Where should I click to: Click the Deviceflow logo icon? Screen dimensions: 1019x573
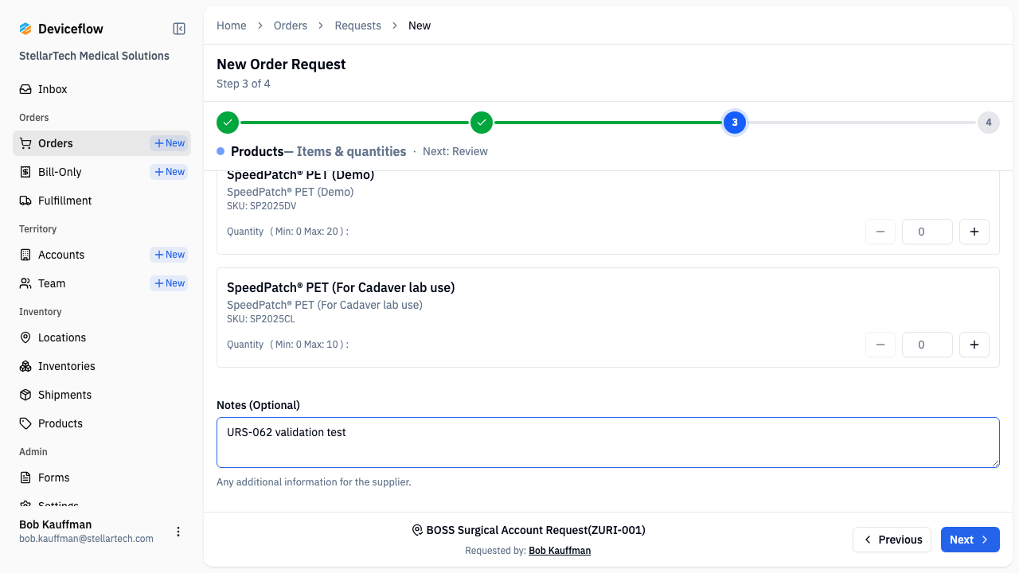click(x=25, y=29)
